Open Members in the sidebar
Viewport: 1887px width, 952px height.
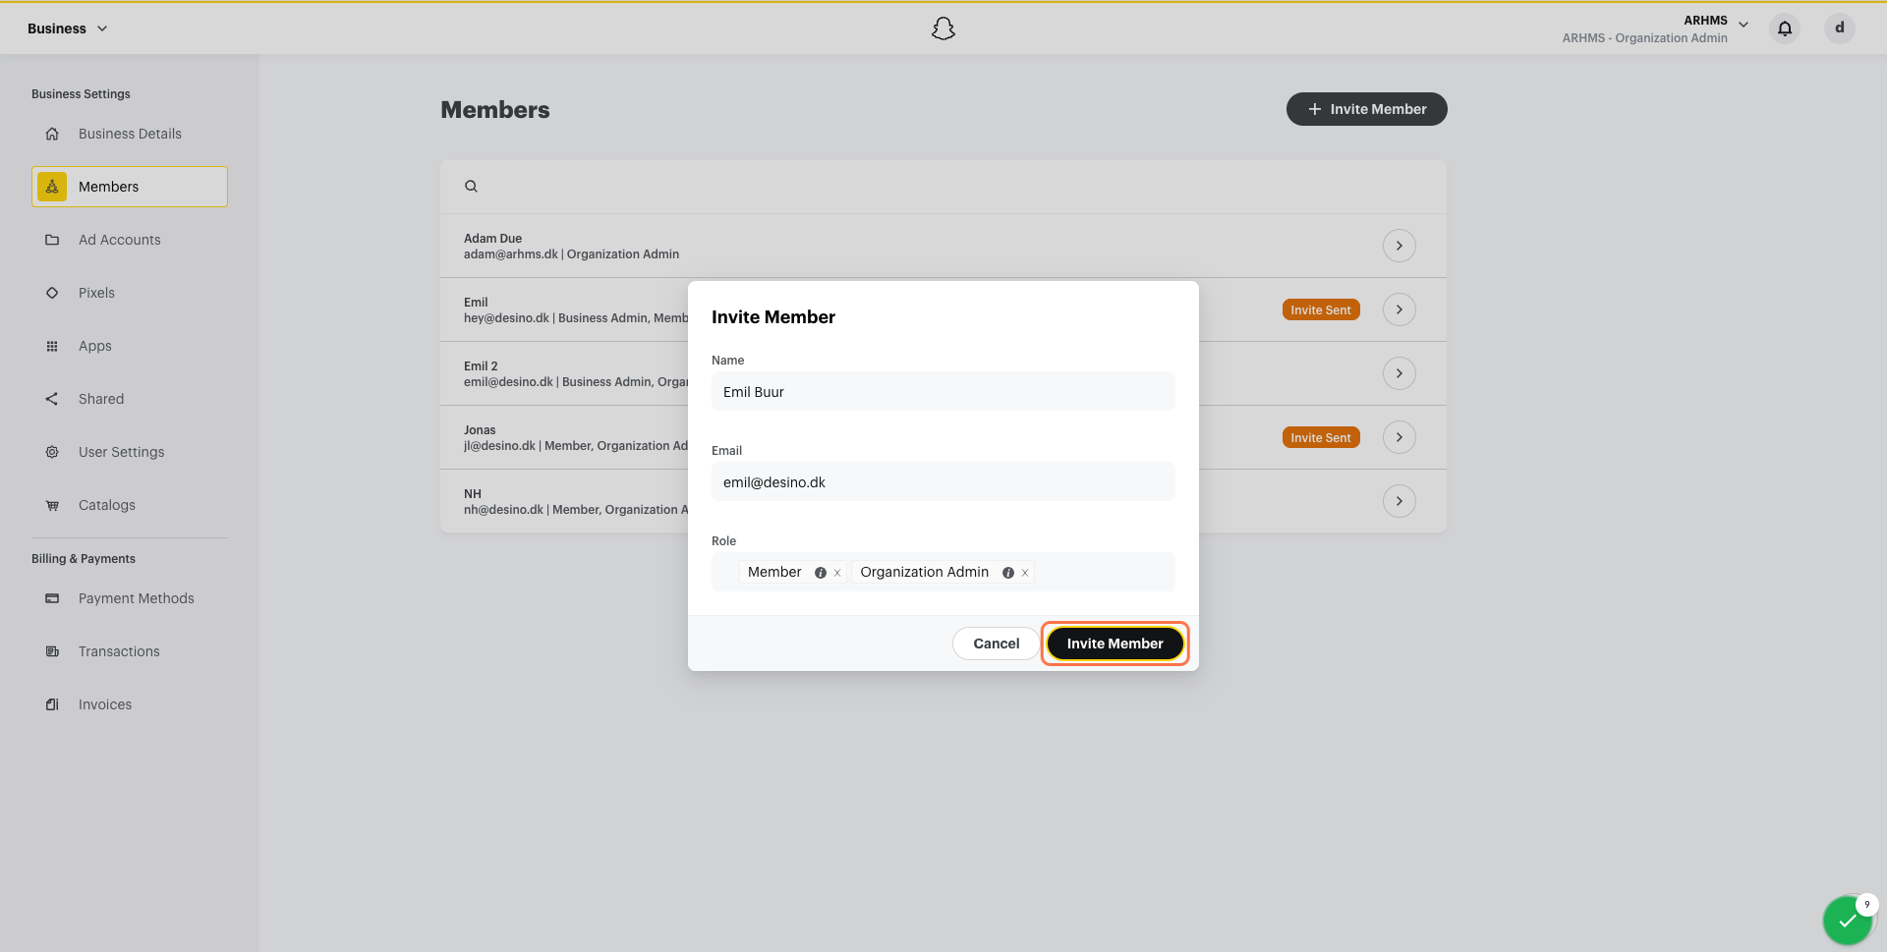(x=130, y=187)
